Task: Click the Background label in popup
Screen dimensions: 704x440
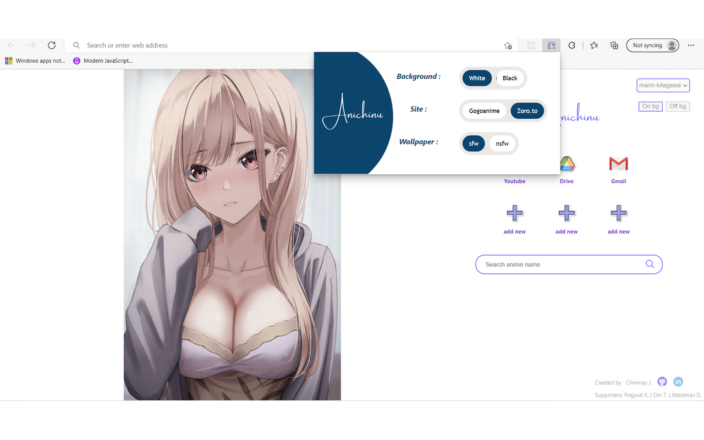Action: point(419,76)
